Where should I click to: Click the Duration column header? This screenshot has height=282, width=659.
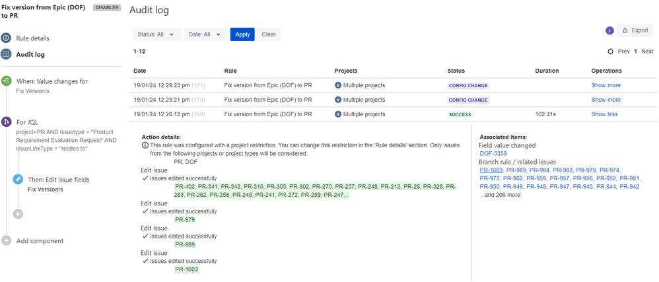[547, 71]
